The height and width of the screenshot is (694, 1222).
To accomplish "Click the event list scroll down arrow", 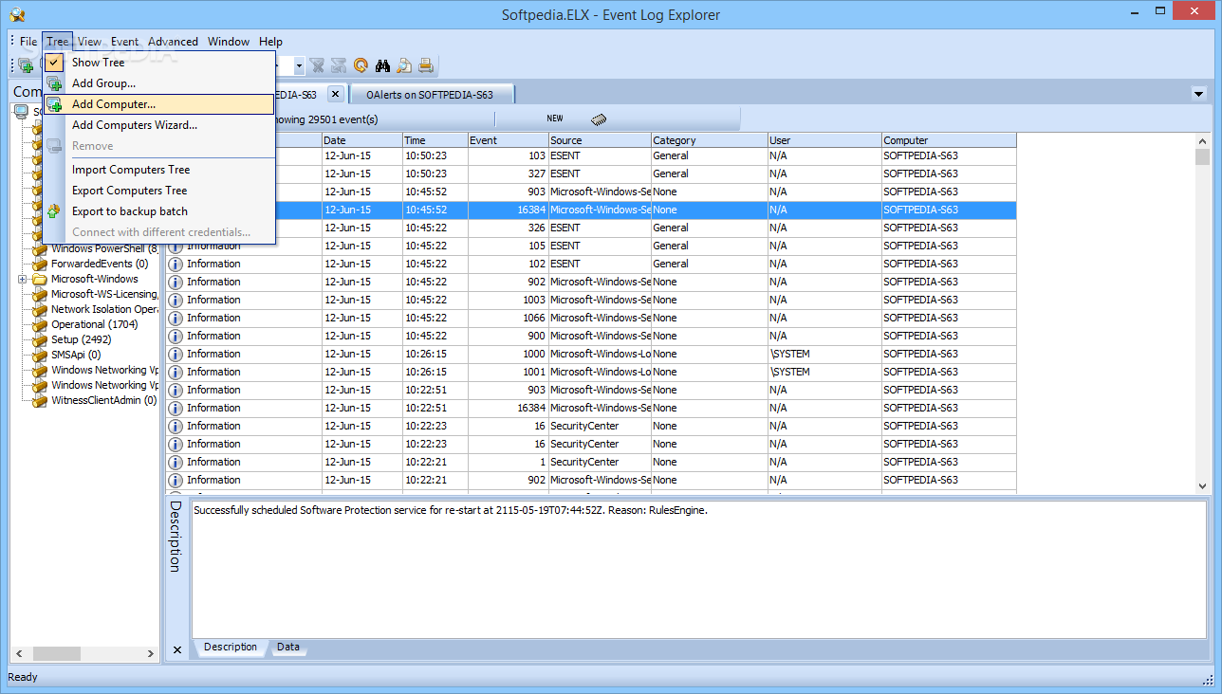I will tap(1203, 484).
